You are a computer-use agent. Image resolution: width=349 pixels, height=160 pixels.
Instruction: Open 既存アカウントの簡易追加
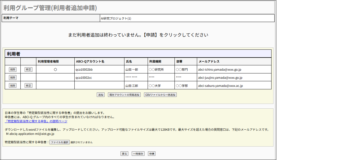click(124, 95)
